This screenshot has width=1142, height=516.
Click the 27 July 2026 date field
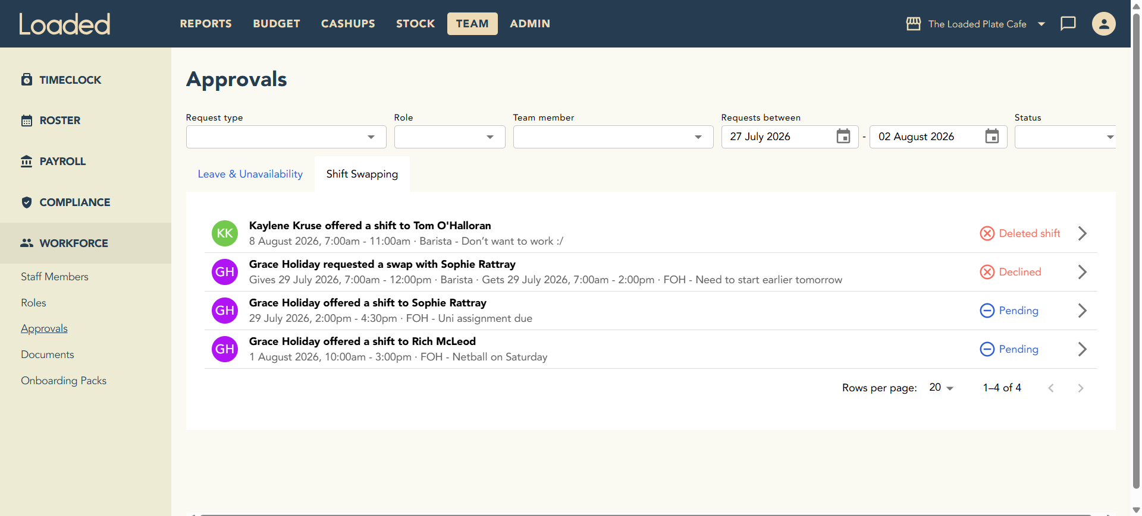(x=790, y=137)
